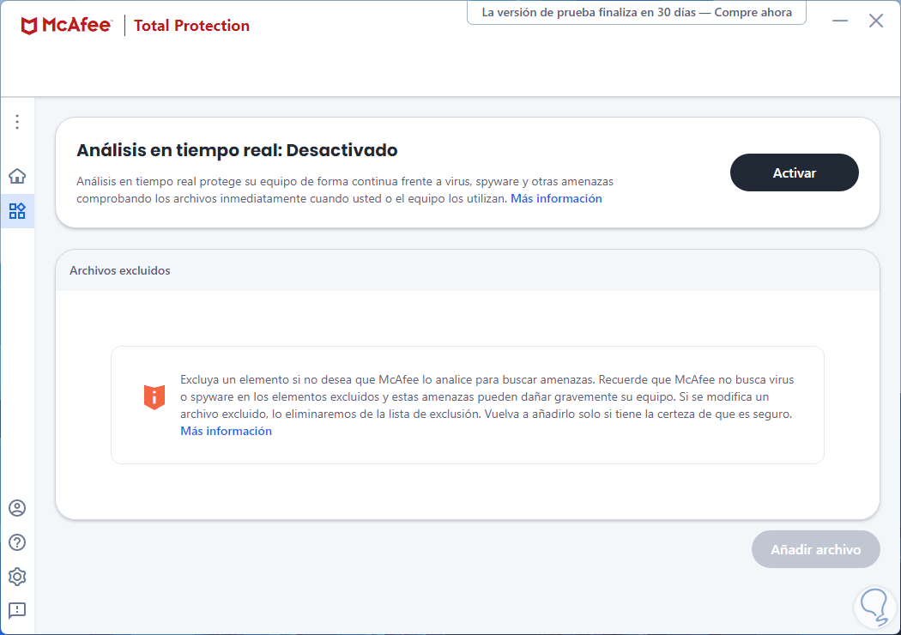Minimize the McAfee window
The image size is (901, 635).
[x=840, y=21]
